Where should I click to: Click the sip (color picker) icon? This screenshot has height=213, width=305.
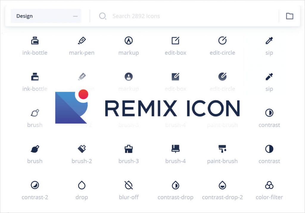pos(269,41)
